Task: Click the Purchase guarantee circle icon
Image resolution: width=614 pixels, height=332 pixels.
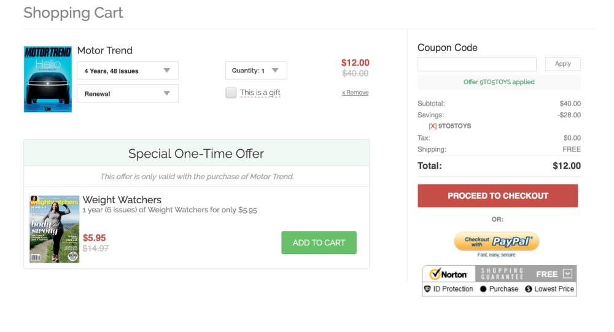Action: [x=483, y=289]
